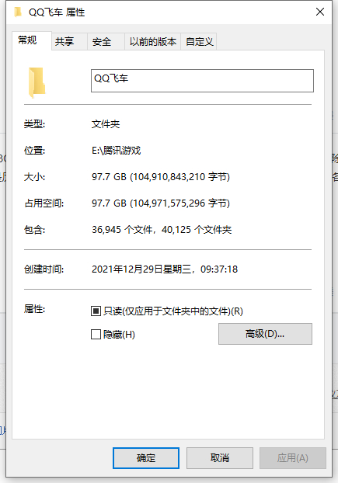This screenshot has height=483, width=338.
Task: Toggle the 只读 read-only checkbox
Action: (96, 311)
